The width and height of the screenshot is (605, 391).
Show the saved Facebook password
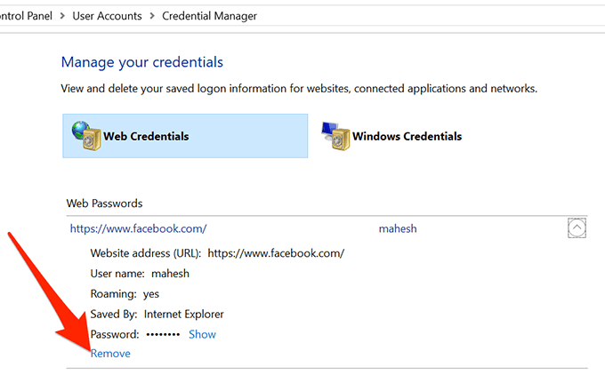click(202, 334)
